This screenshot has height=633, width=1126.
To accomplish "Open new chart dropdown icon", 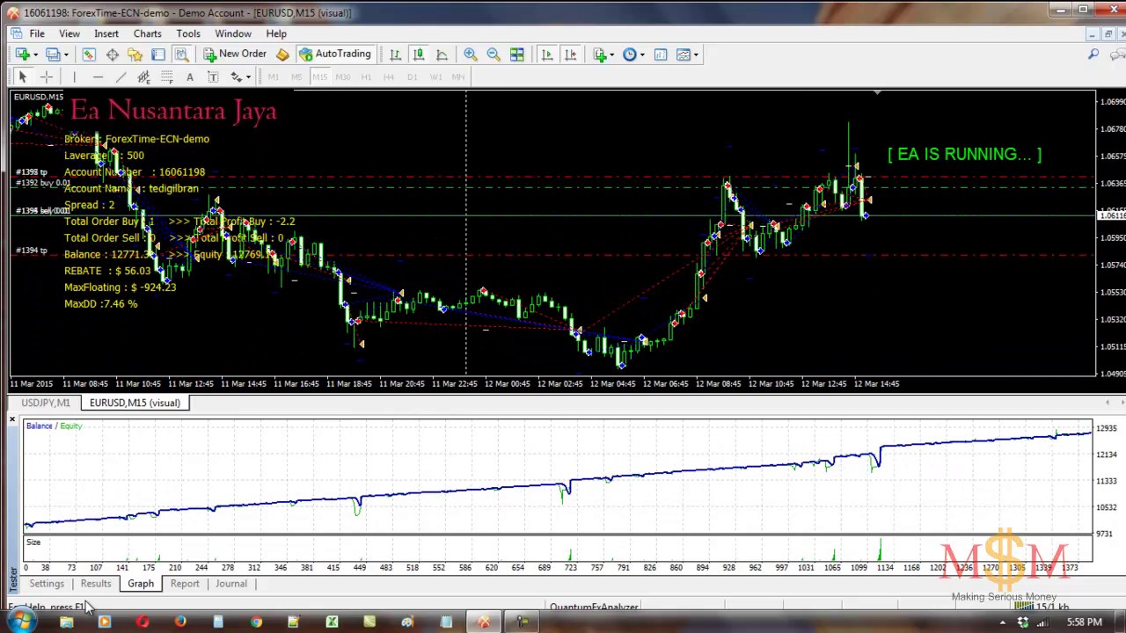I will (x=26, y=55).
